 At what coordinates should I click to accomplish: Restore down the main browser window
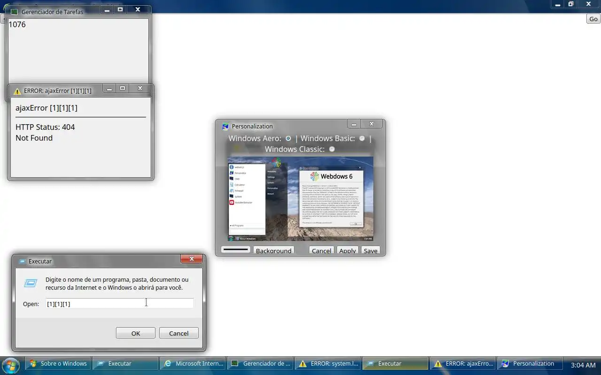571,4
